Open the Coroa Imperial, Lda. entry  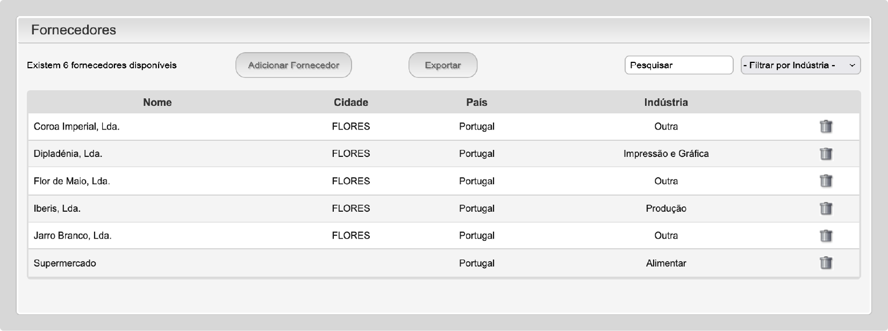tap(76, 127)
